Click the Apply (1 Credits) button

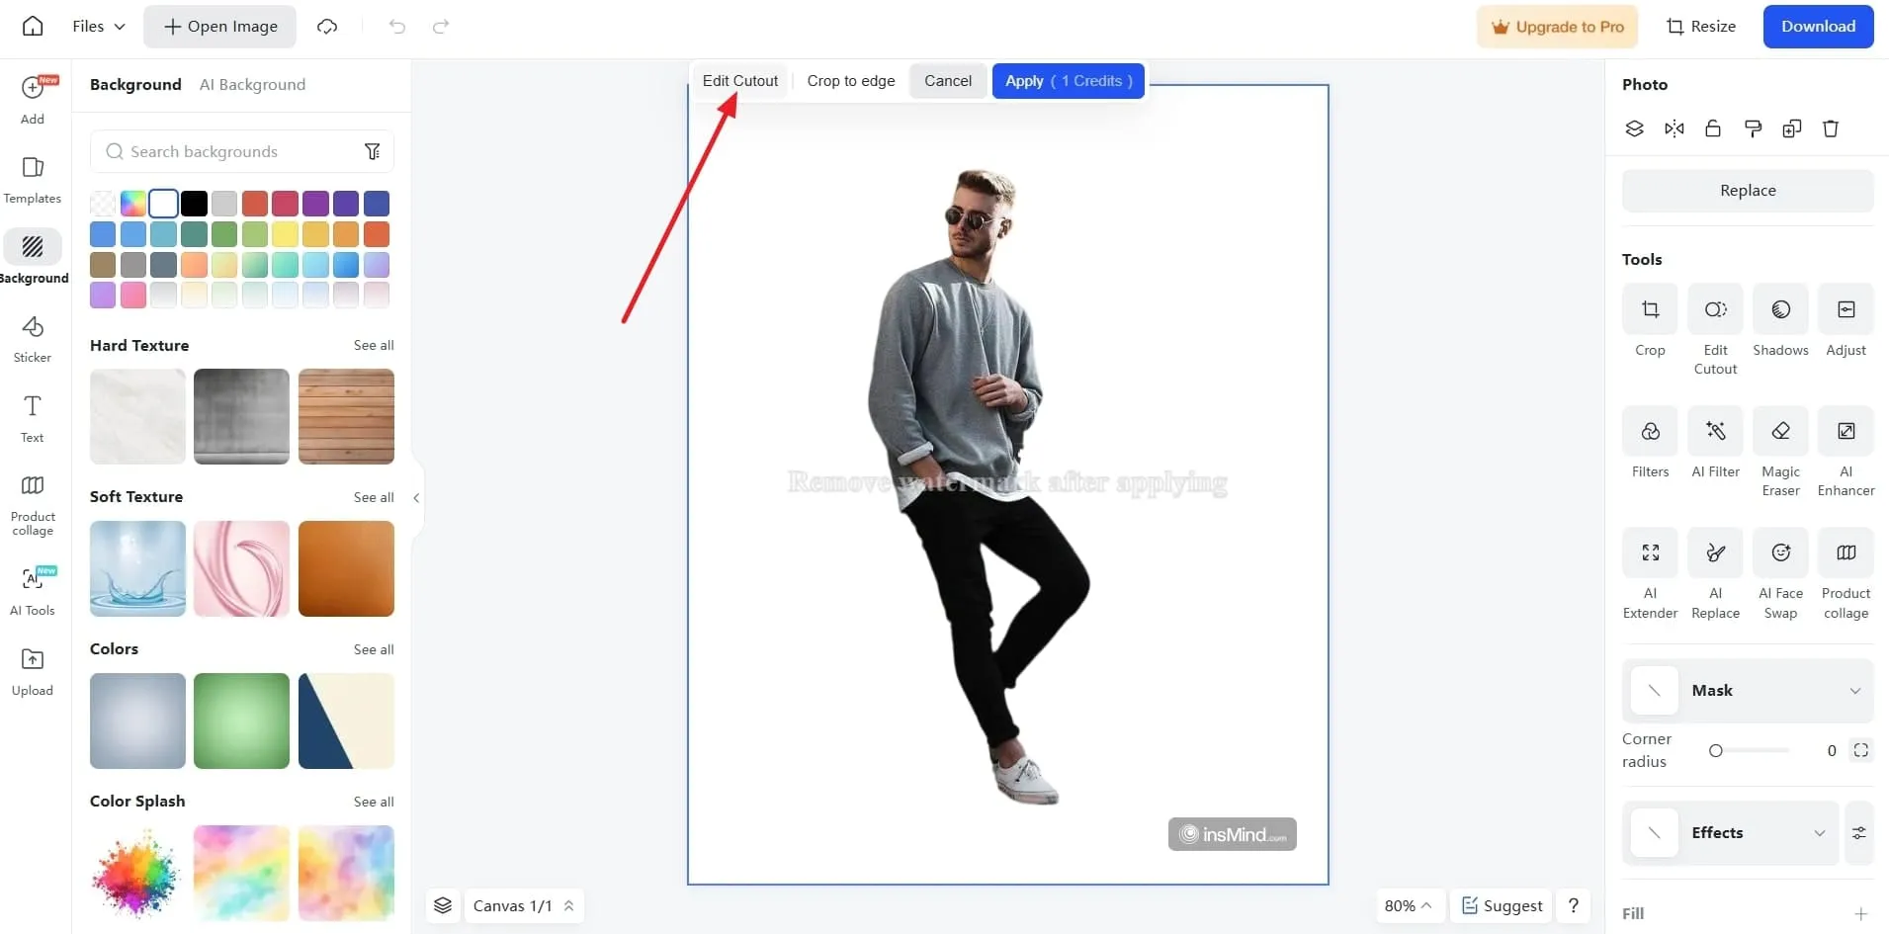pos(1068,81)
